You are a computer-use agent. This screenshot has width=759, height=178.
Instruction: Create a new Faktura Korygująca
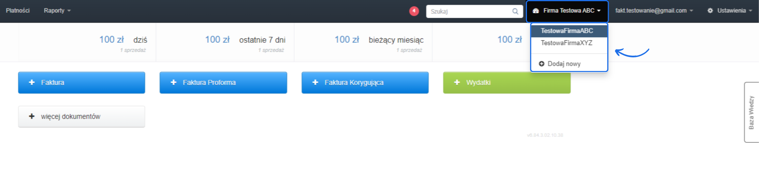[x=365, y=83]
